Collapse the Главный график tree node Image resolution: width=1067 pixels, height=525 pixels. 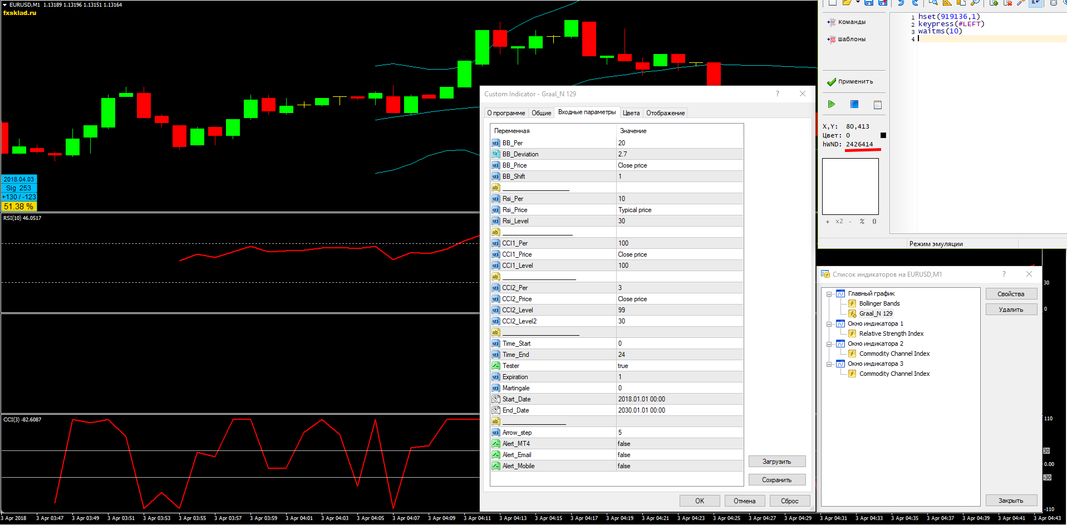829,294
